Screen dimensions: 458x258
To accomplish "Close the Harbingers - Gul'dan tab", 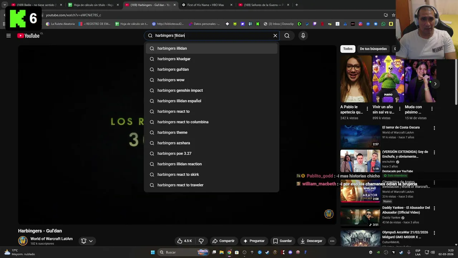I will [175, 5].
